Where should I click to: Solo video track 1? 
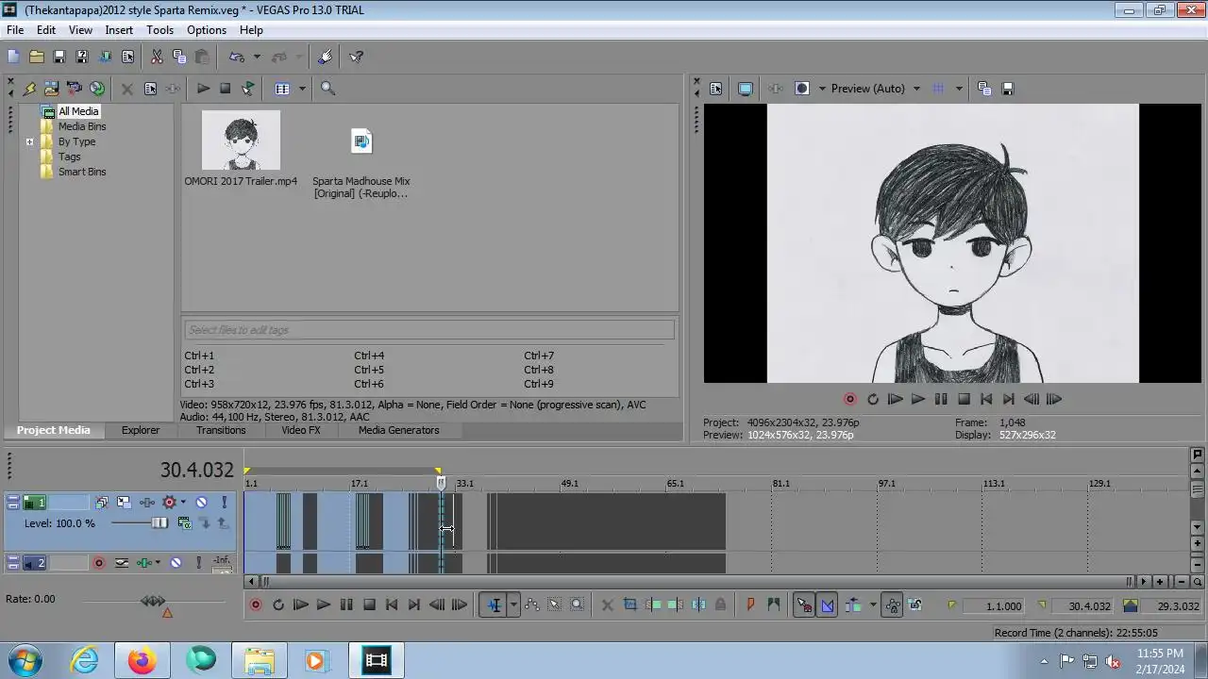pos(224,503)
